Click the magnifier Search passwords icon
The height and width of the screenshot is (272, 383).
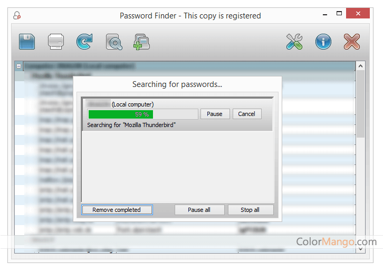114,42
